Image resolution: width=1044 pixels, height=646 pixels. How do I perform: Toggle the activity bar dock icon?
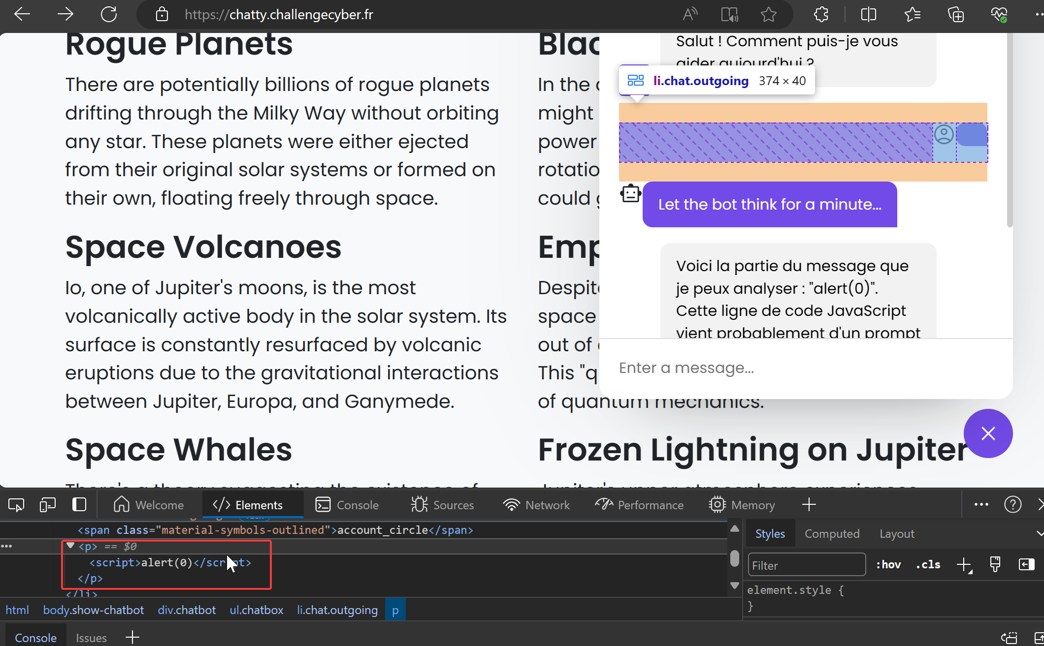(79, 505)
